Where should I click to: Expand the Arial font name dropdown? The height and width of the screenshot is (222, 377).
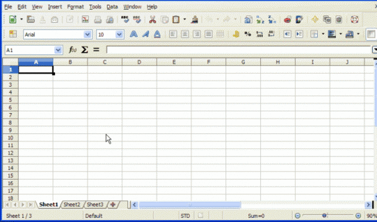pyautogui.click(x=88, y=34)
